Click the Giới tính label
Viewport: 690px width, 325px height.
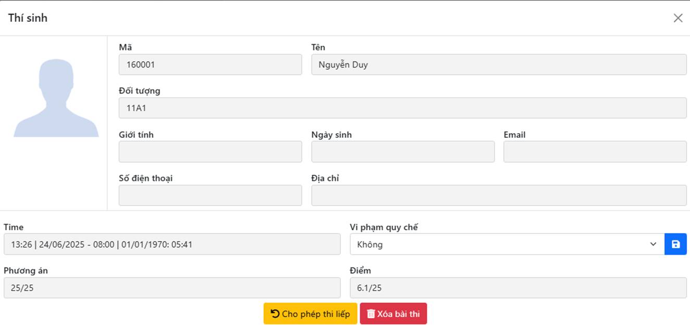click(136, 135)
